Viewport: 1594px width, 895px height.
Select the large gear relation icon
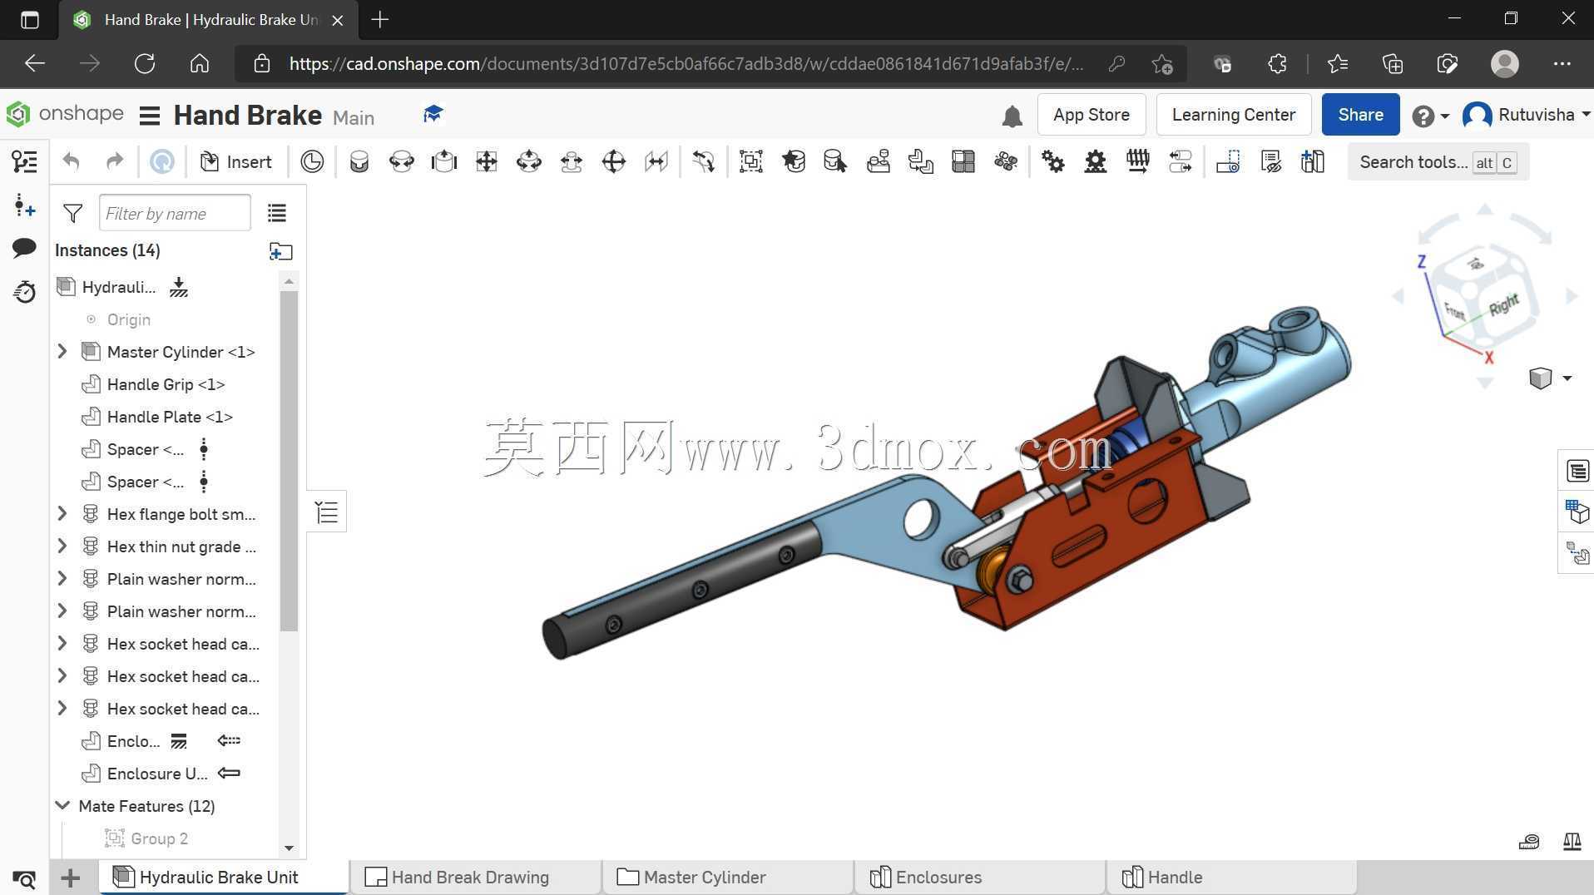[1096, 161]
